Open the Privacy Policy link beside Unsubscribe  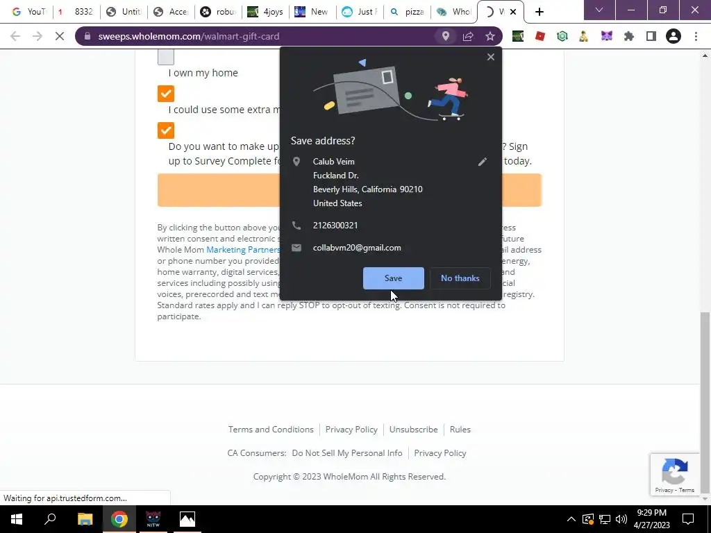[x=351, y=429]
